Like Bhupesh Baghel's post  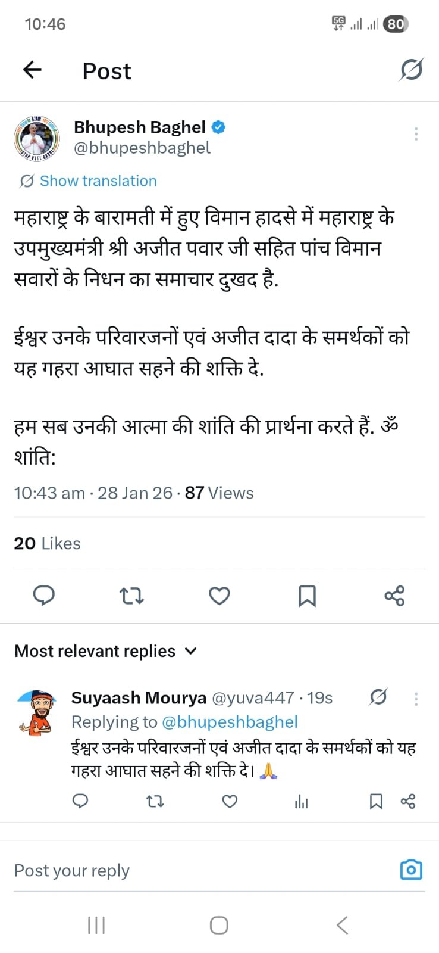coord(219,595)
